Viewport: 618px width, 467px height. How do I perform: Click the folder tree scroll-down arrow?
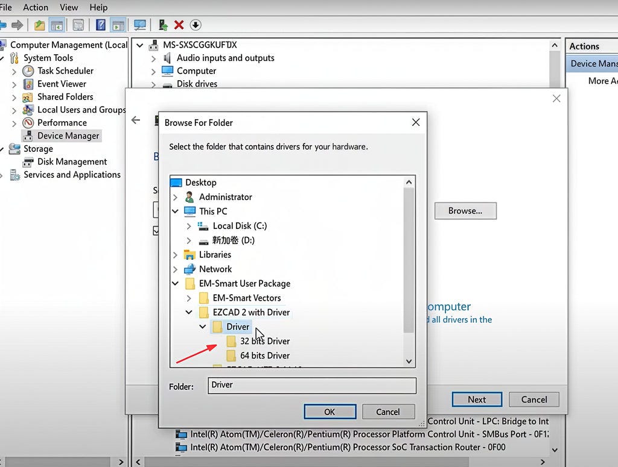pyautogui.click(x=409, y=361)
